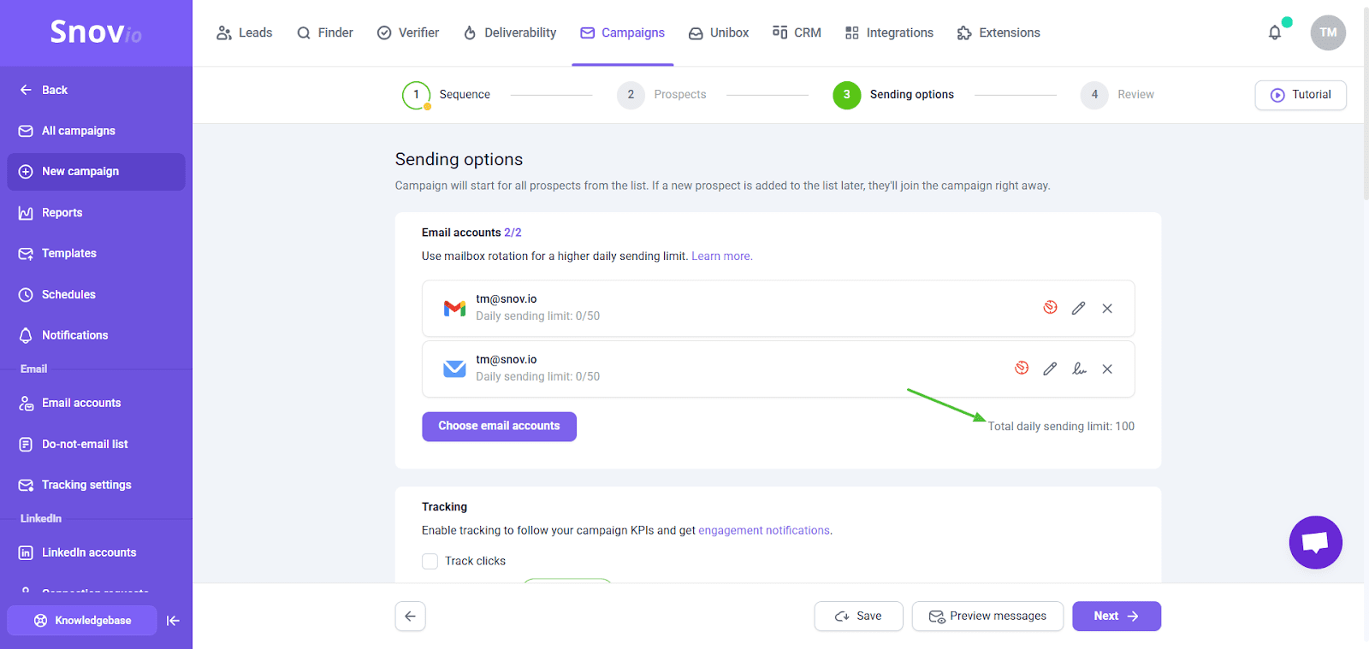This screenshot has height=649, width=1369.
Task: Go to step 2 Prospects
Action: tap(662, 95)
